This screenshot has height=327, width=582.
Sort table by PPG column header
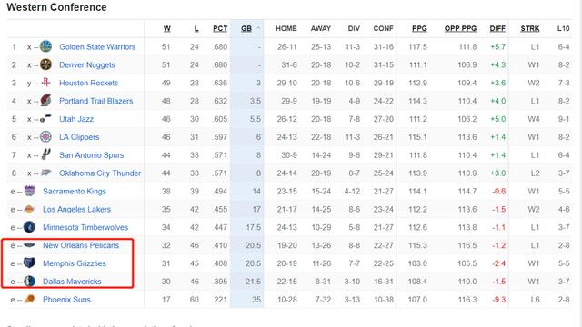click(419, 28)
